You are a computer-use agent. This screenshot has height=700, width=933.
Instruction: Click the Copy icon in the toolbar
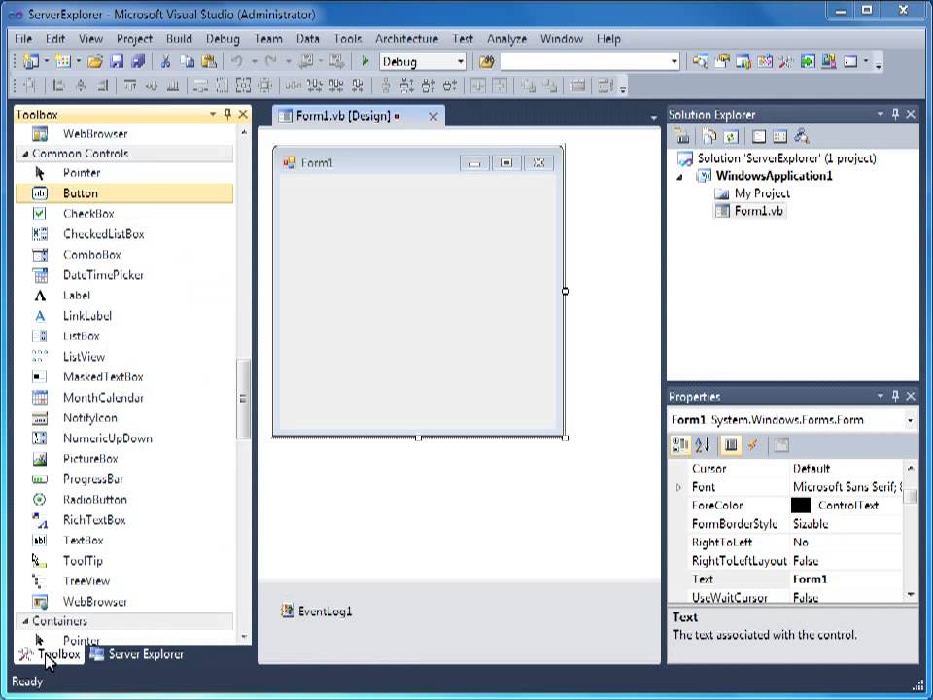click(188, 61)
